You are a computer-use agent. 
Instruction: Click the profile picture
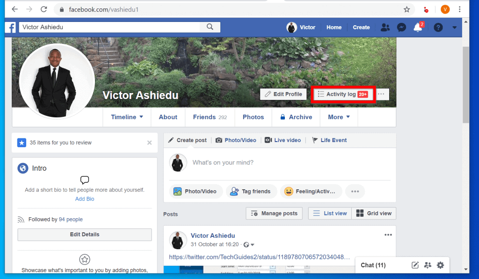pos(57,81)
